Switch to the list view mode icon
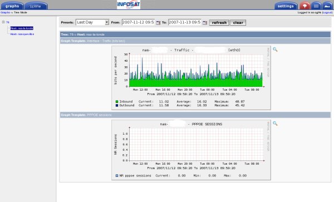 coord(316,6)
